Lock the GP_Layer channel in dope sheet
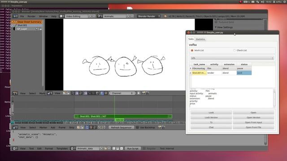The image size is (287, 161). coord(41,29)
